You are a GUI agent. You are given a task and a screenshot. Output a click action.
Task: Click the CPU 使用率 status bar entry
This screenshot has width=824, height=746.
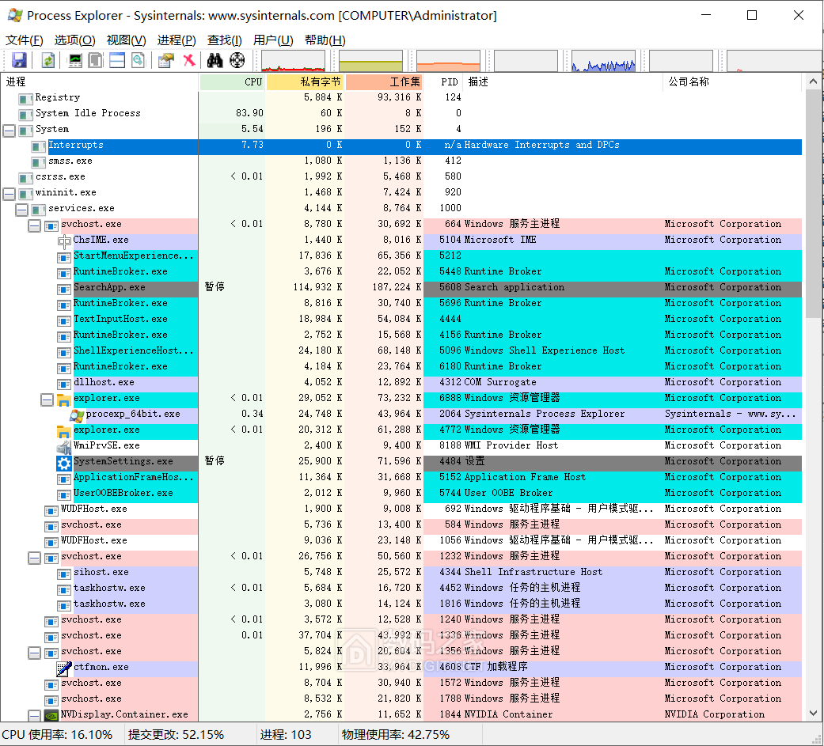point(57,734)
